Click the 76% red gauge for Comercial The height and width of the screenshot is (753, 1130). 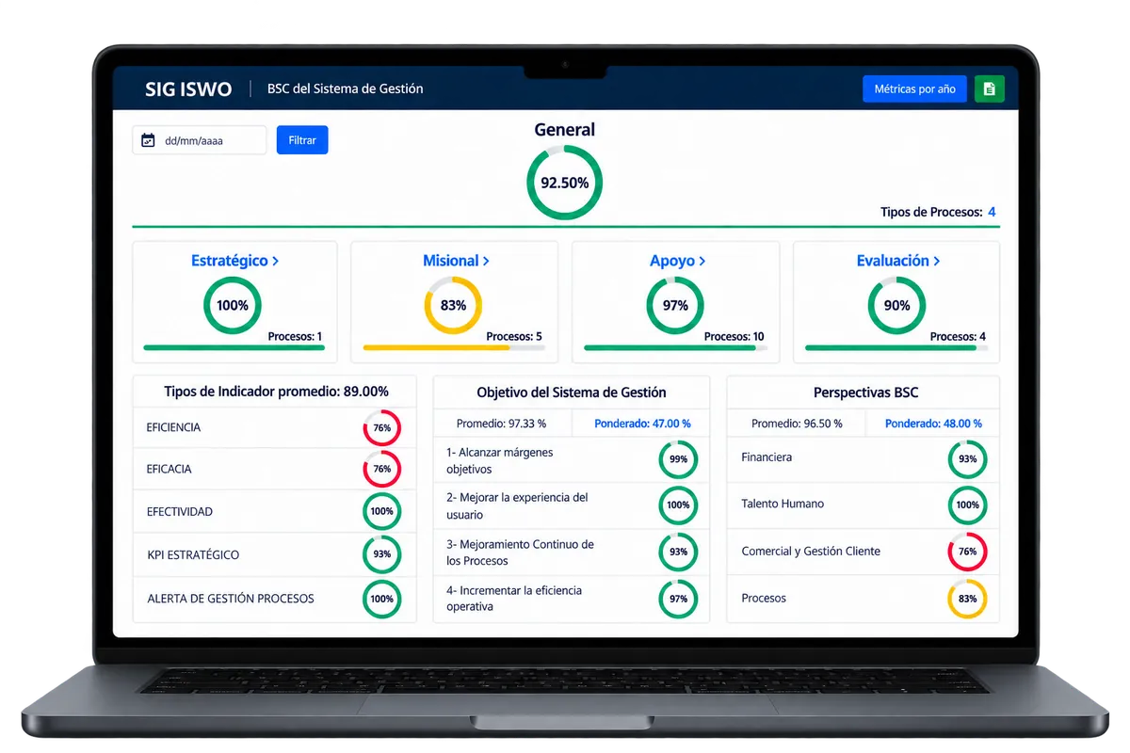click(967, 552)
